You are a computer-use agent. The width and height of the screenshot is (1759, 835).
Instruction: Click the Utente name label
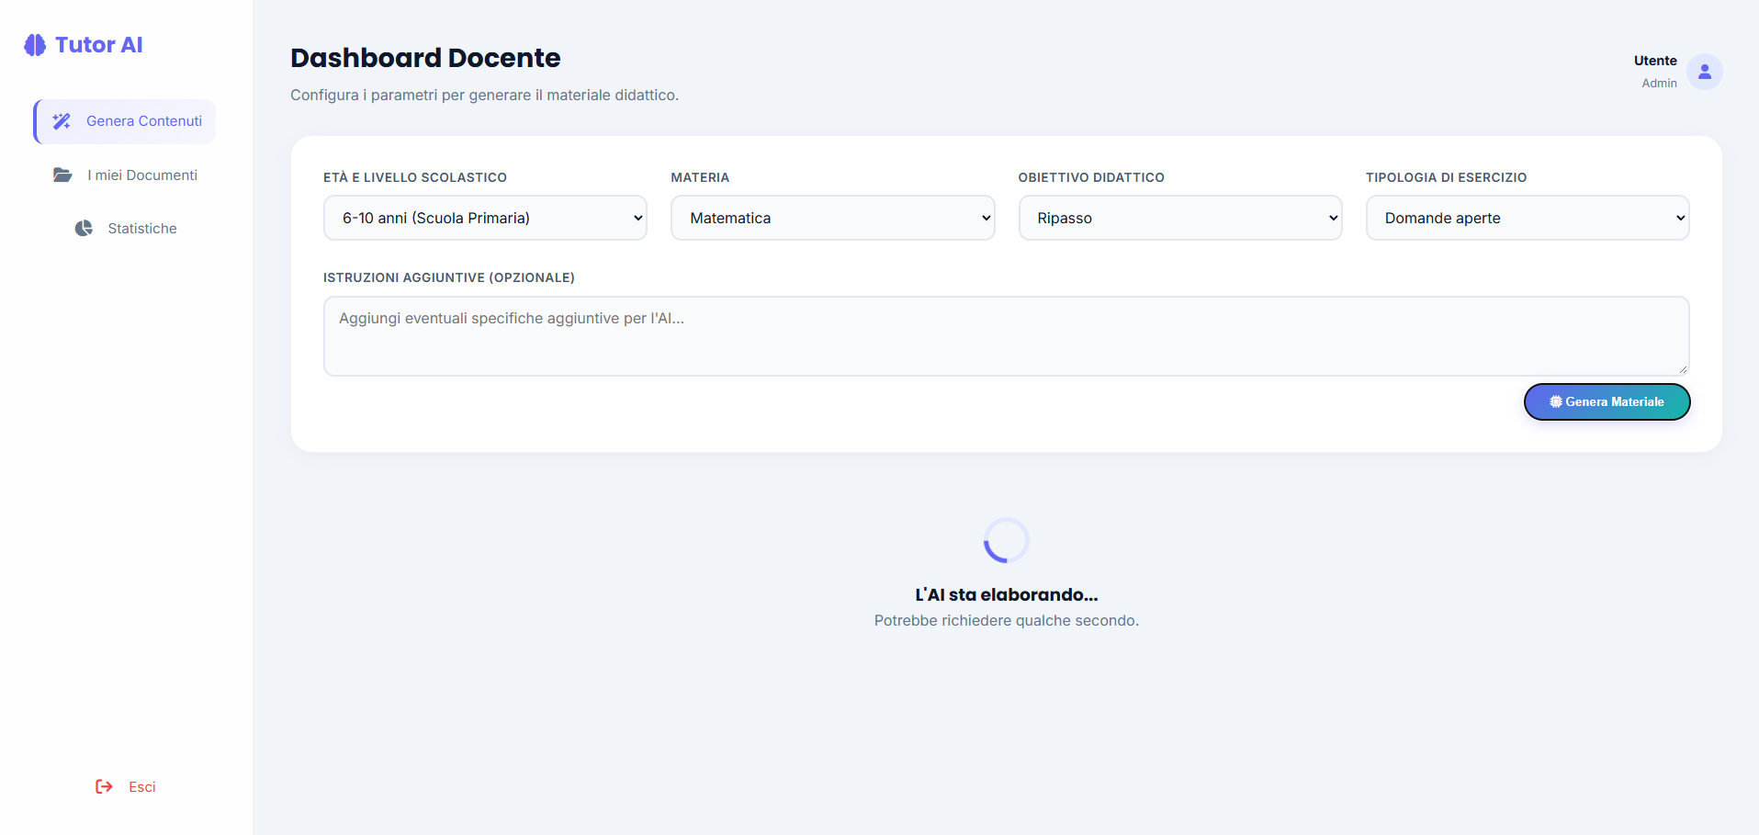1655,61
